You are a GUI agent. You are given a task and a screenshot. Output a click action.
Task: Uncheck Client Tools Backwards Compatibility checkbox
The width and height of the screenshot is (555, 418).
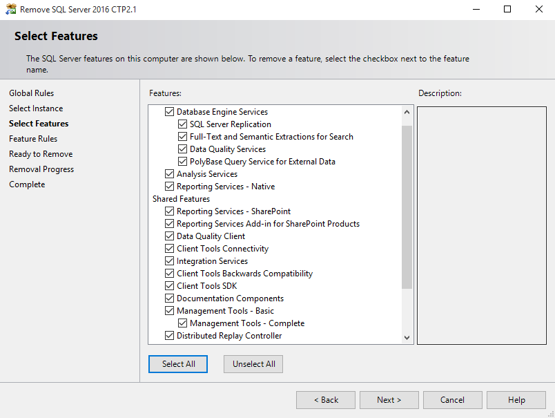click(x=169, y=273)
